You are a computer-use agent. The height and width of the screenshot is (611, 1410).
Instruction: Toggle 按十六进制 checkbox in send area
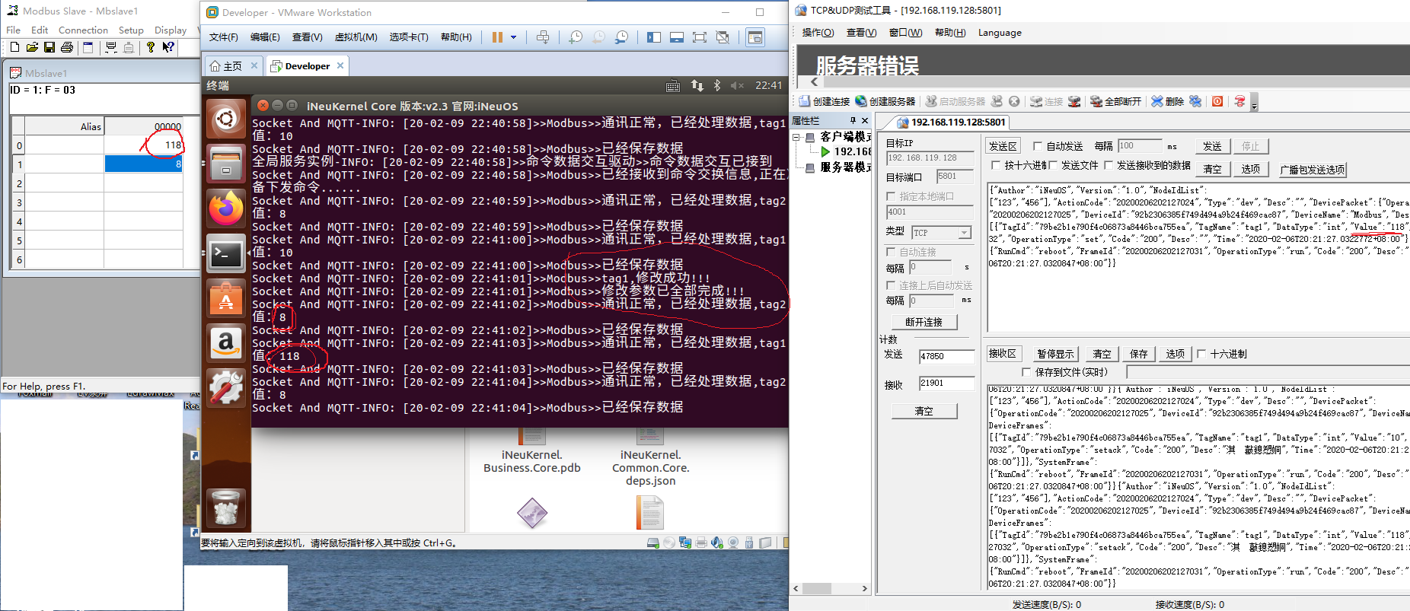point(996,165)
